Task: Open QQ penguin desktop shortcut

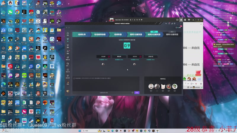Action: click(x=10, y=4)
